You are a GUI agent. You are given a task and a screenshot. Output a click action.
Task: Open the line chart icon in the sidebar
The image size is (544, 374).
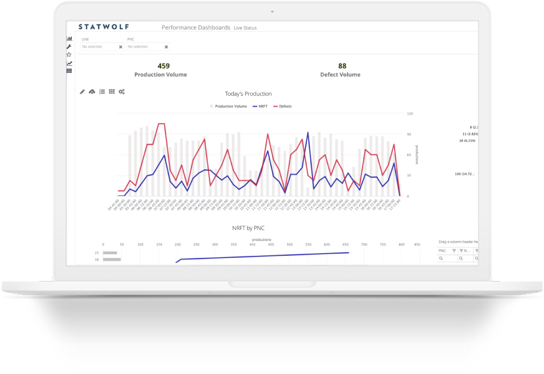(70, 63)
